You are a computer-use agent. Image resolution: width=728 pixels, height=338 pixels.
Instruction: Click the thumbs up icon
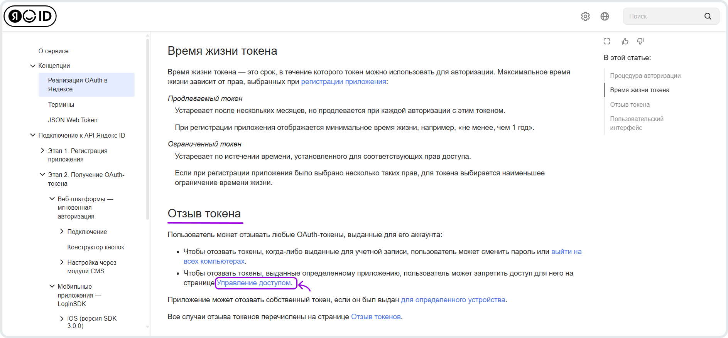(x=625, y=41)
